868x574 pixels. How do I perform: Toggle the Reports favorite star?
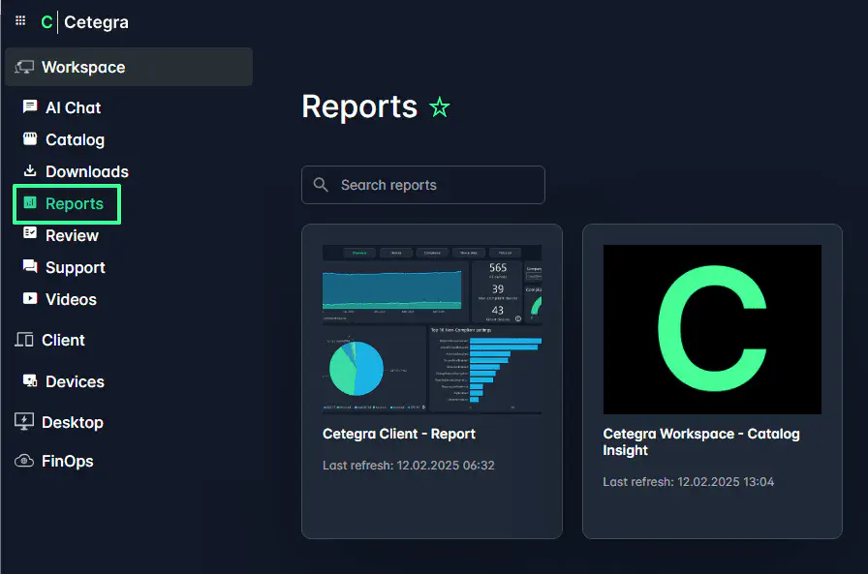439,107
